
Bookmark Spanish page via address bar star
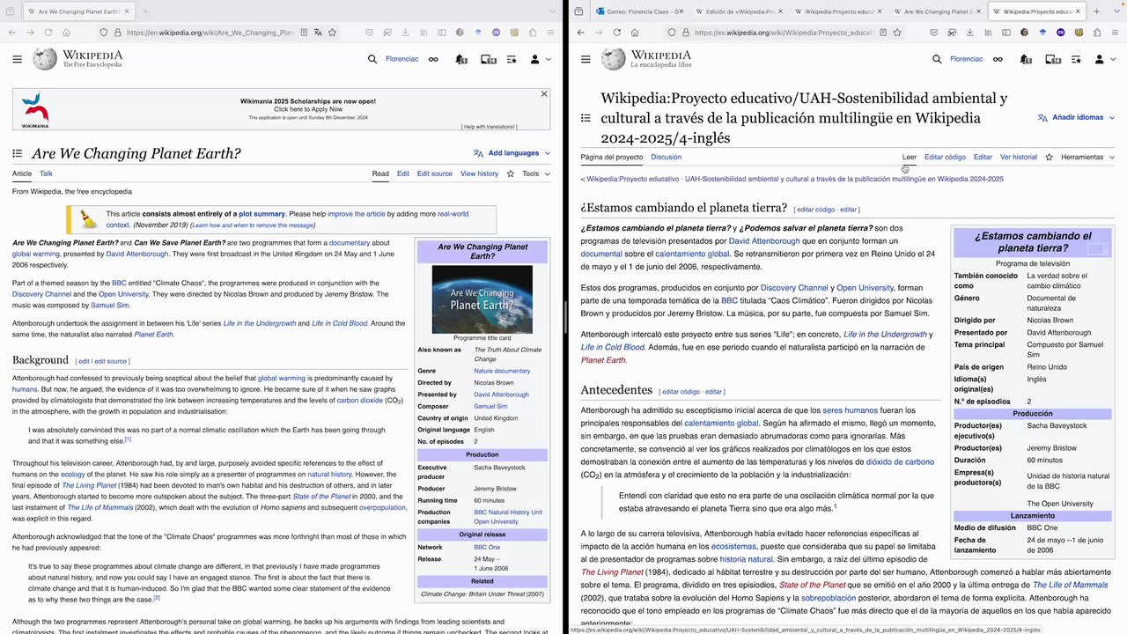coord(897,33)
